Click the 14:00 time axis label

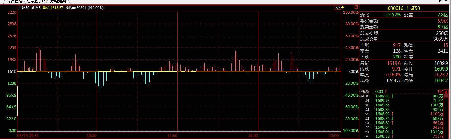click(x=253, y=136)
